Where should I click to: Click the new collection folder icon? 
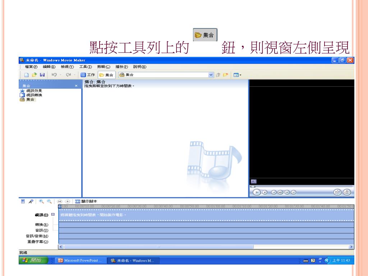coord(226,75)
